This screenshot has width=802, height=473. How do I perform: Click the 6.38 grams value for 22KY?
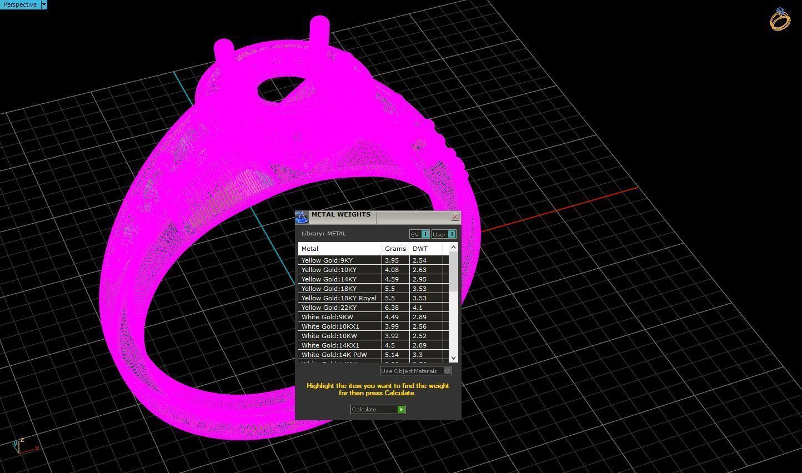coord(392,308)
